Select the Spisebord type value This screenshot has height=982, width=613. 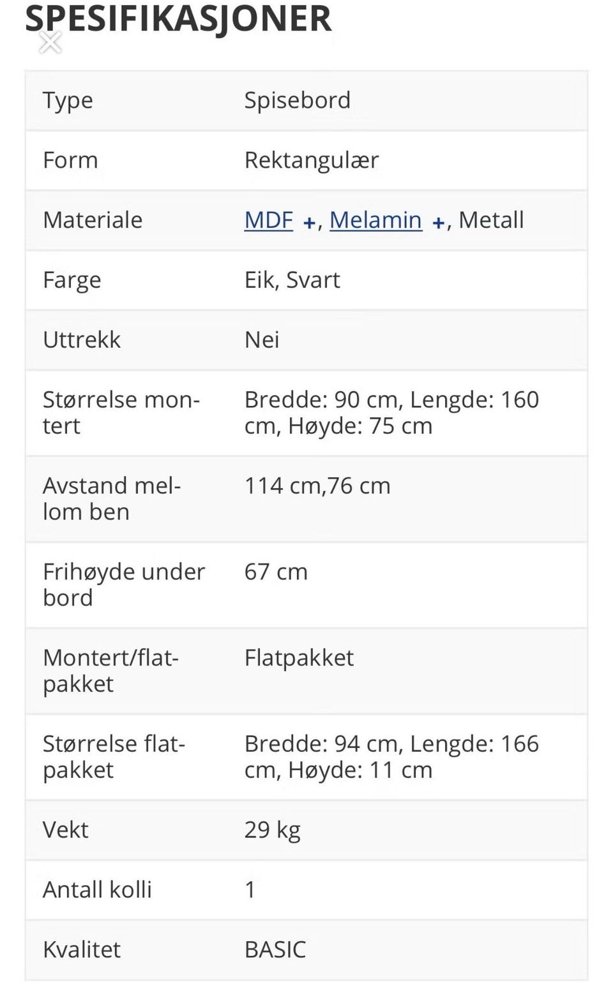[x=298, y=100]
